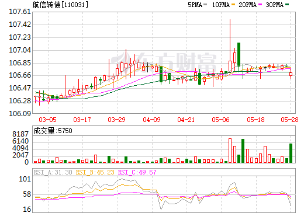The image size is (304, 213).
Task: Click the 10PMA legend label
Action: 221,5
